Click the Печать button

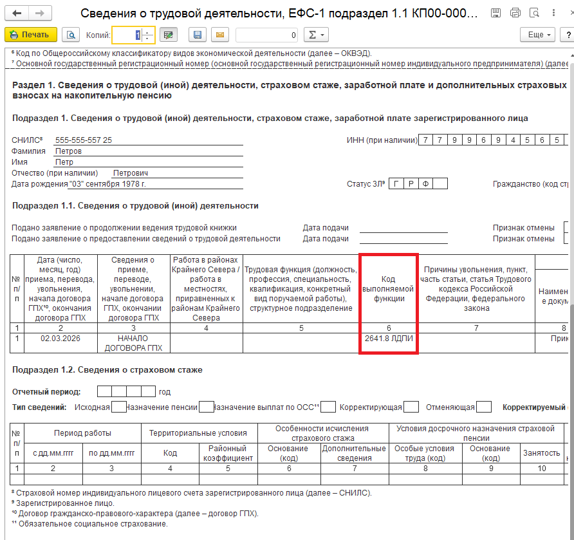31,35
